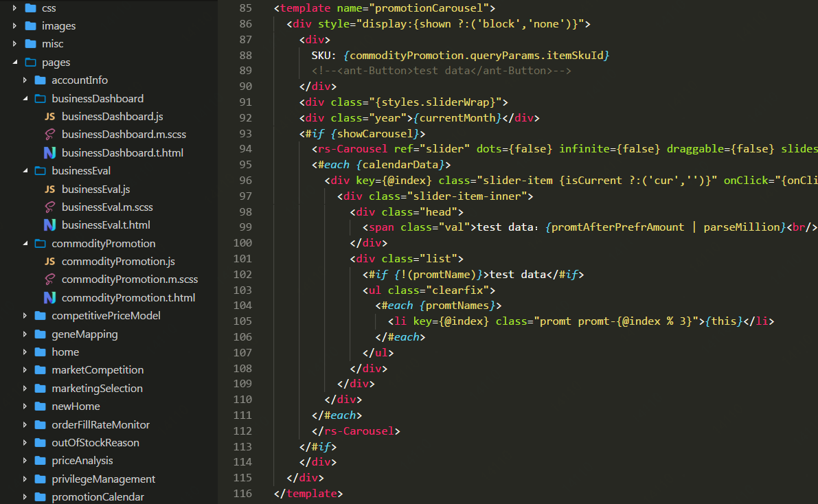Click the HTML icon of businessDashboard.t.html

pyautogui.click(x=49, y=153)
